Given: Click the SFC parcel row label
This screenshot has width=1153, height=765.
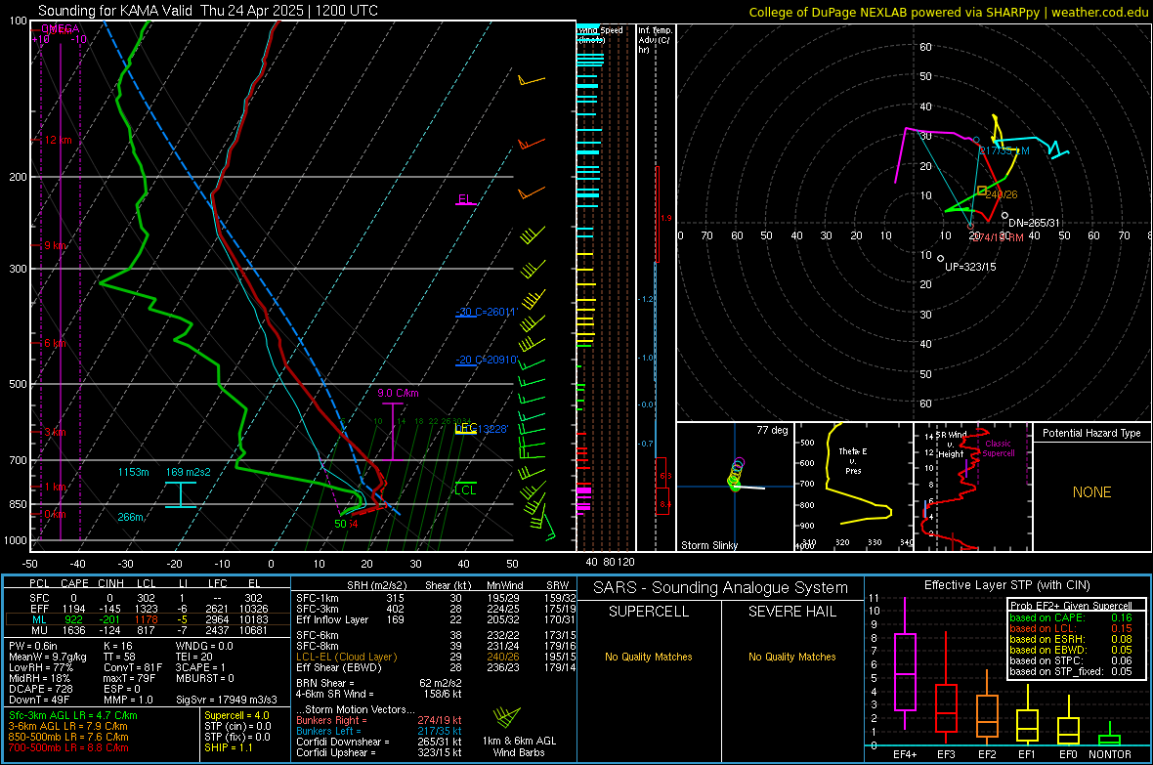Looking at the screenshot, I should tap(39, 598).
